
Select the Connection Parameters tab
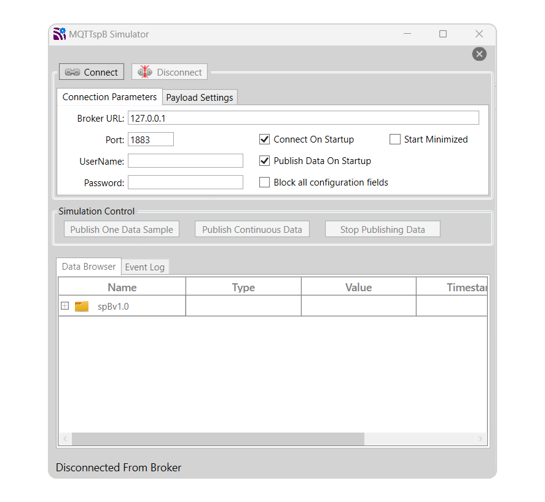pyautogui.click(x=109, y=97)
